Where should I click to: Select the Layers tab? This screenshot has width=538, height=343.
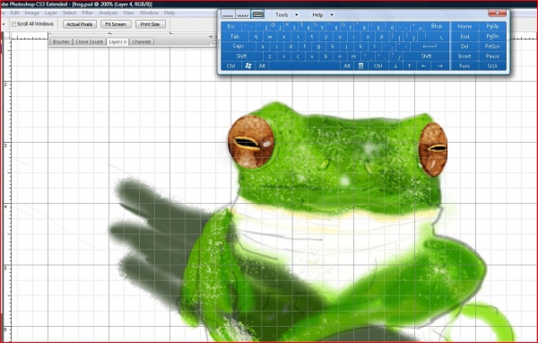click(116, 41)
